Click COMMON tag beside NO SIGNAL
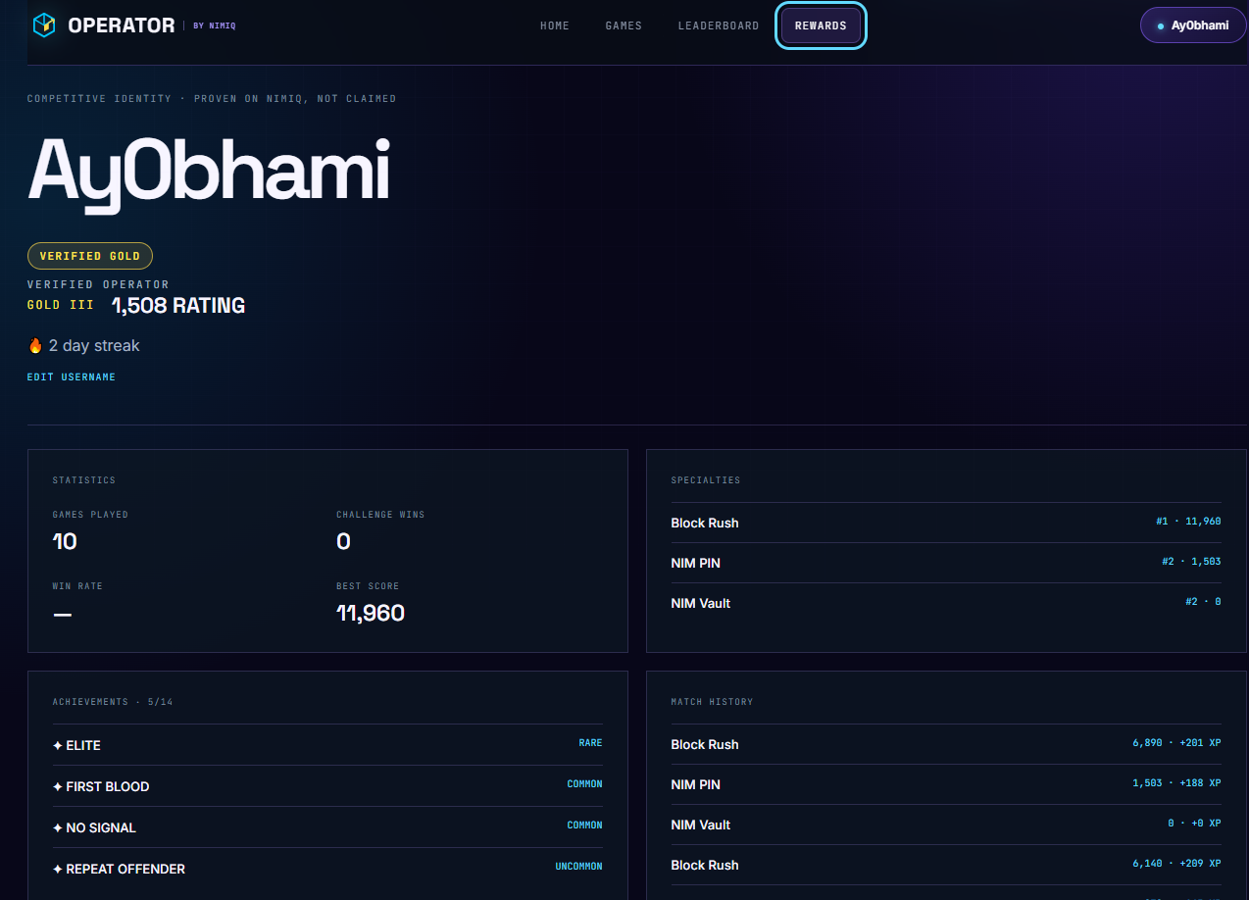1249x900 pixels. click(x=584, y=825)
